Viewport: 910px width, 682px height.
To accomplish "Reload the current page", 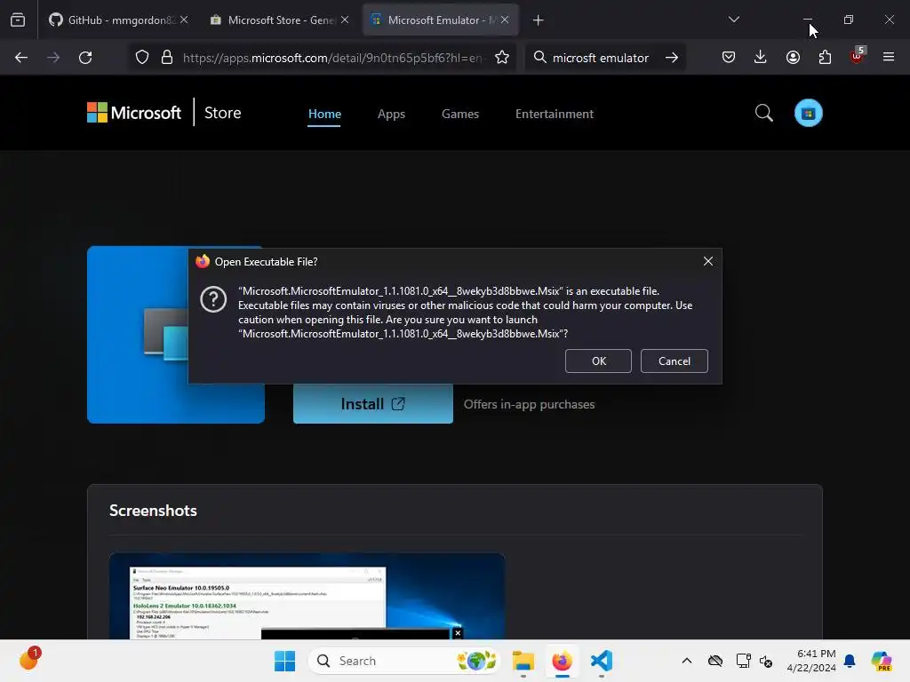I will pyautogui.click(x=85, y=58).
